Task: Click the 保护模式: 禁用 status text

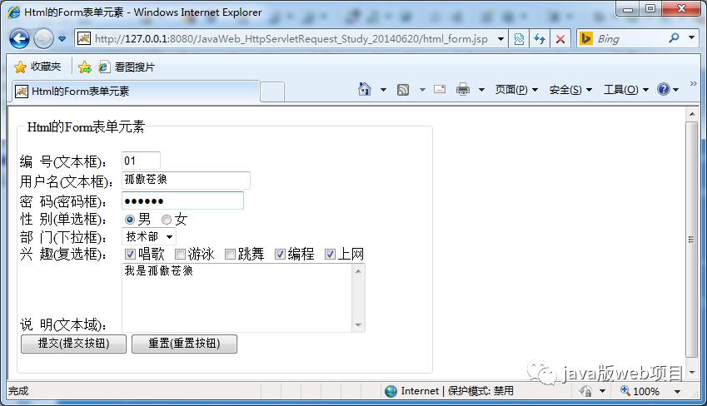Action: 480,391
